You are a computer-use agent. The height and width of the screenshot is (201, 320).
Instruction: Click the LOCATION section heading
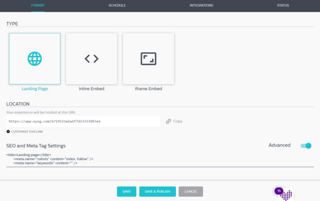[18, 104]
